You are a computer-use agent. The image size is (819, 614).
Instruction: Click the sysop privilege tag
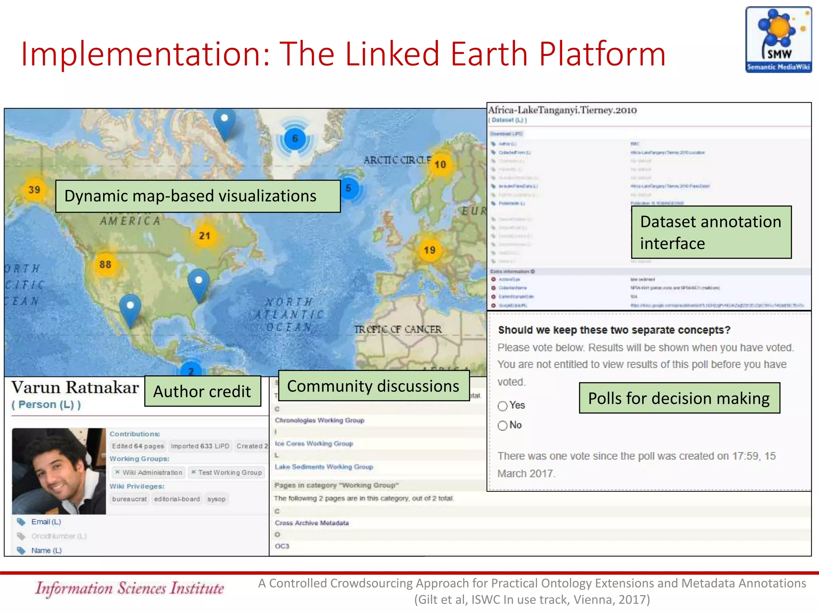[x=216, y=499]
